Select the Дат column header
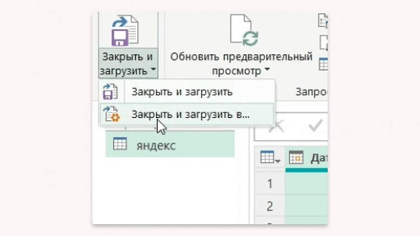The height and width of the screenshot is (236, 420). coord(306,158)
